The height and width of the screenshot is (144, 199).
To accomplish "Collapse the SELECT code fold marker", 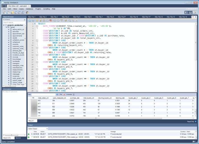I will click(x=37, y=26).
